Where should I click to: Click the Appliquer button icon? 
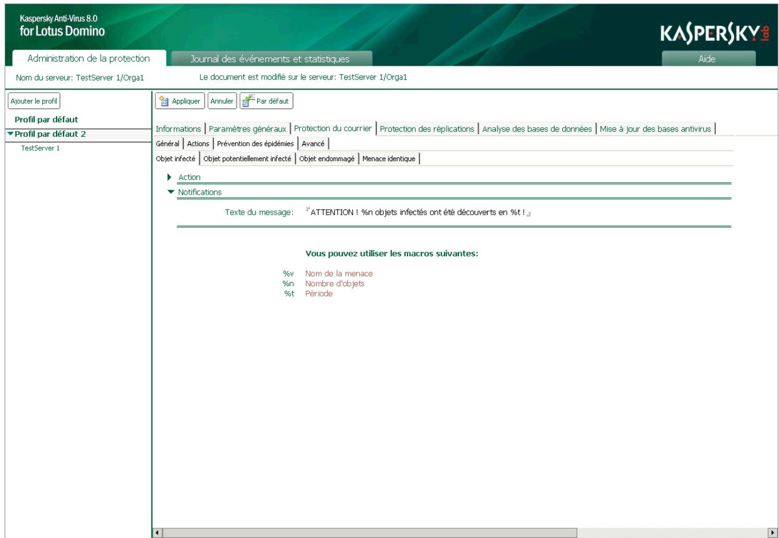click(164, 101)
